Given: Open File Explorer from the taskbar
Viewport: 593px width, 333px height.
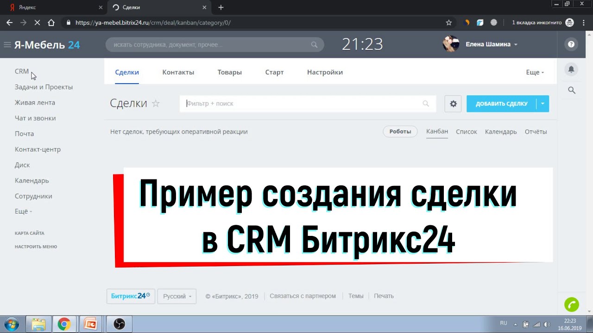Looking at the screenshot, I should [38, 324].
